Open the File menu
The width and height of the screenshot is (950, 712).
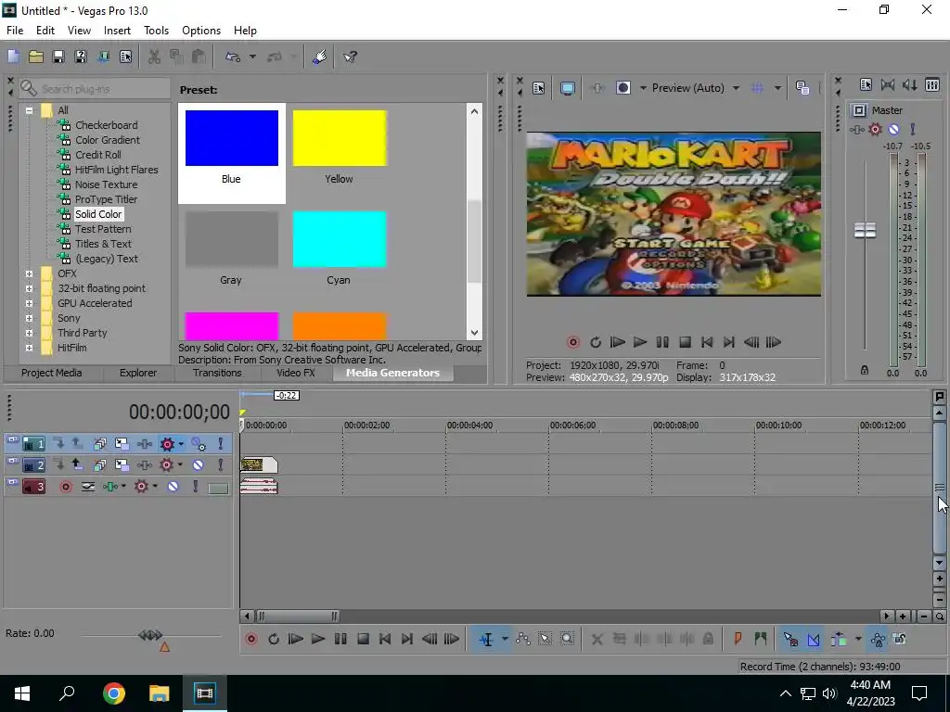click(x=15, y=31)
